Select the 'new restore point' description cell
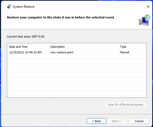153x127 pixels. pyautogui.click(x=62, y=52)
